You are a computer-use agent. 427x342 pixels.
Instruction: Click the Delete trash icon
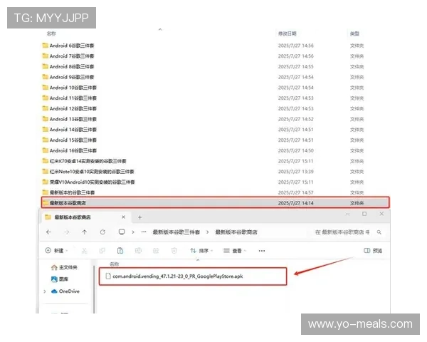pyautogui.click(x=174, y=251)
